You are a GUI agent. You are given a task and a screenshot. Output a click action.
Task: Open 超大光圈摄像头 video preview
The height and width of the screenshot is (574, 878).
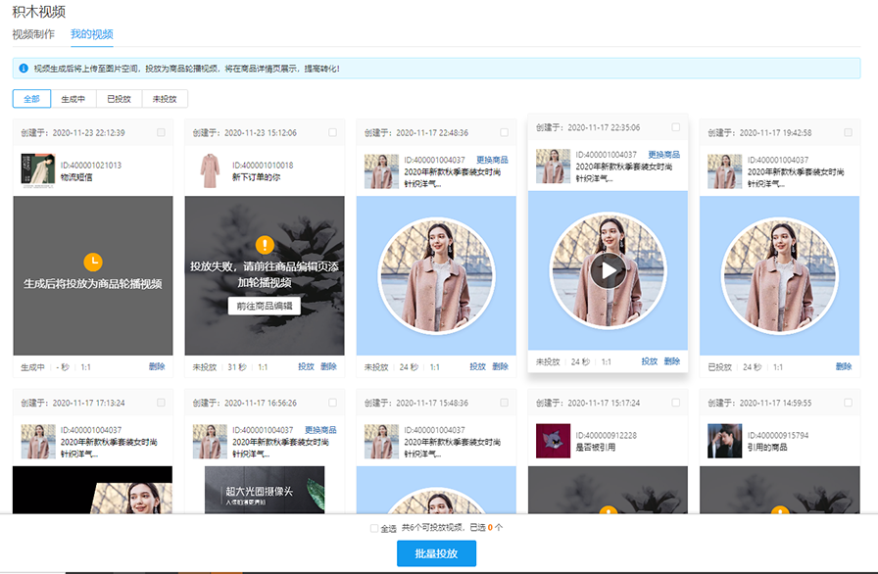265,490
